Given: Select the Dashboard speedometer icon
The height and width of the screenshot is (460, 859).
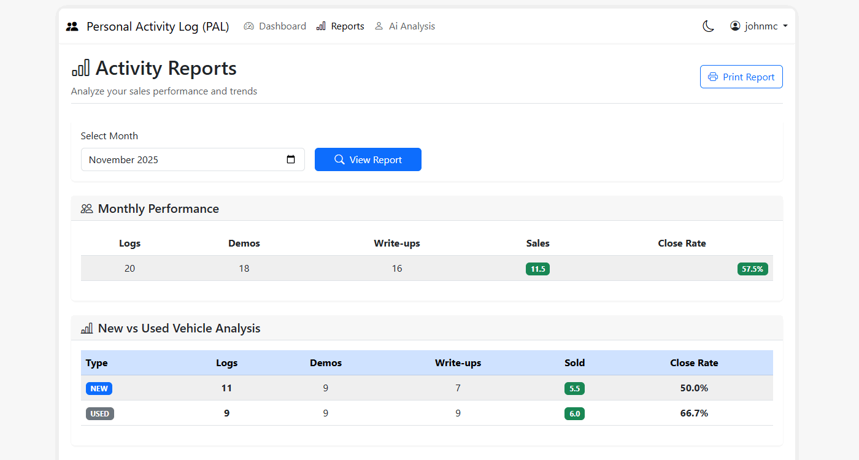Looking at the screenshot, I should (x=249, y=26).
